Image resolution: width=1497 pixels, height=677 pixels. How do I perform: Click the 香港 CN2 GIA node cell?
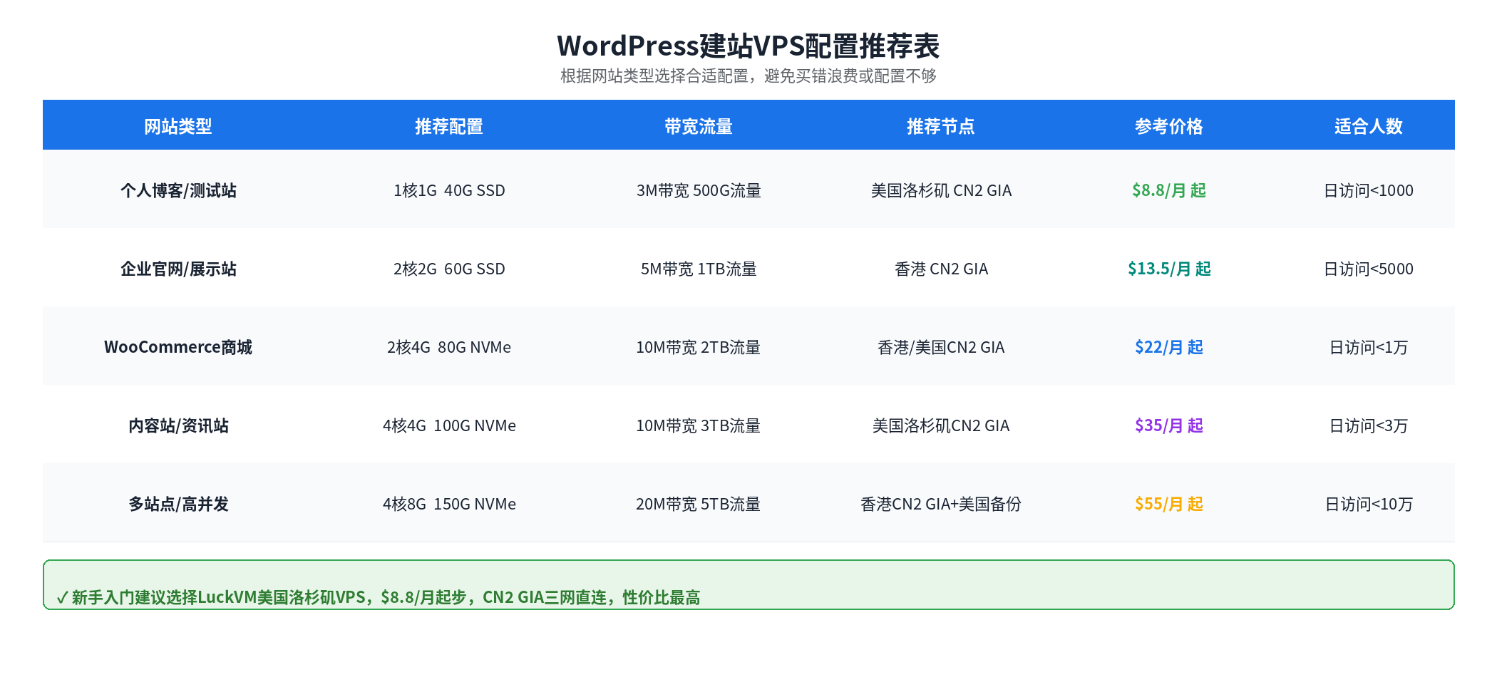coord(941,269)
